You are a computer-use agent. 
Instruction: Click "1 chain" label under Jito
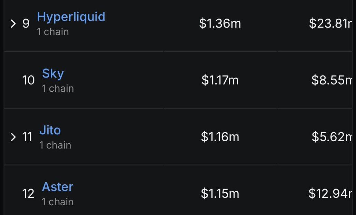coord(55,145)
